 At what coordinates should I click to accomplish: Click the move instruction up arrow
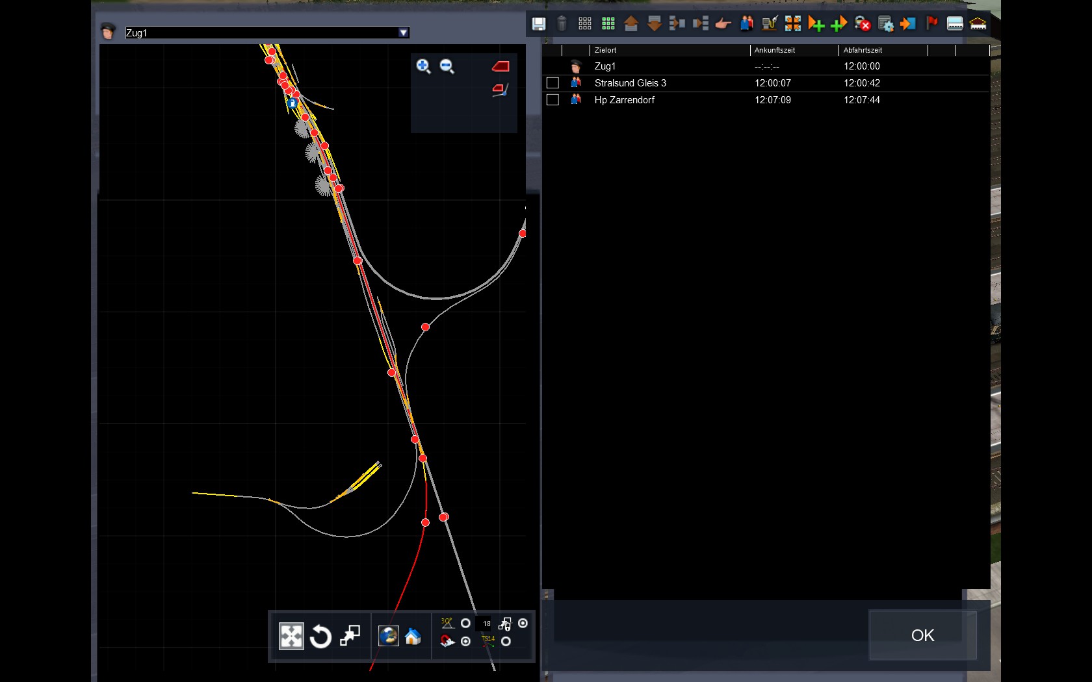630,24
